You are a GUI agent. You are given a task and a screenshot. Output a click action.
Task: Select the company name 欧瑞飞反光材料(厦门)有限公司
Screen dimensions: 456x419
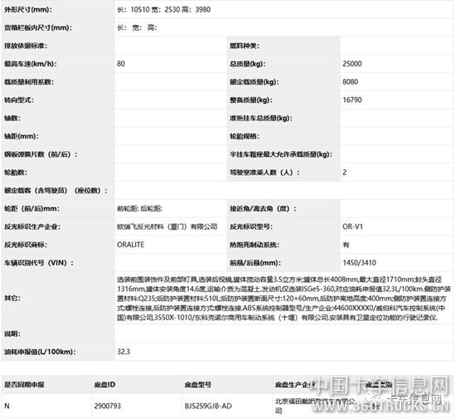167,227
